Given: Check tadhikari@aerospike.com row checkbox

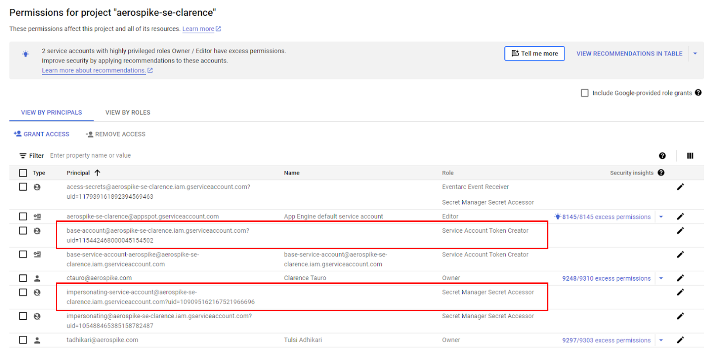Looking at the screenshot, I should pyautogui.click(x=23, y=340).
